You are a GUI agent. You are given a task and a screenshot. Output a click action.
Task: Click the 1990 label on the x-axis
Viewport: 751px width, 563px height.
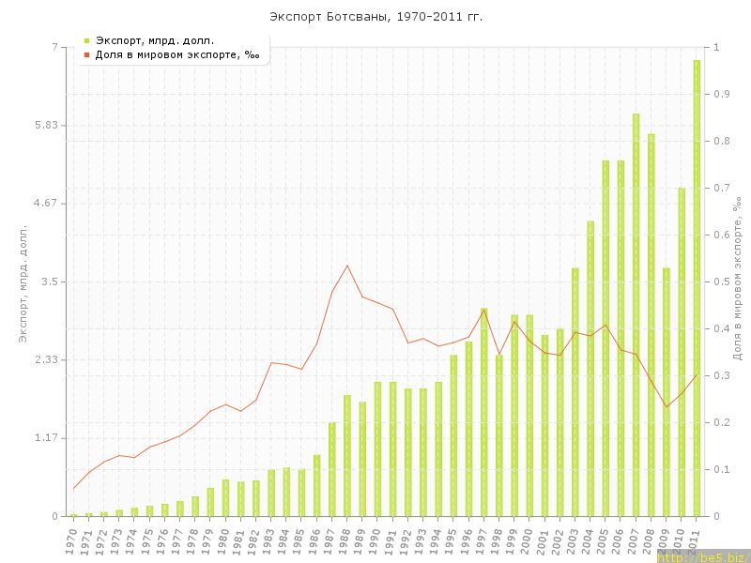tap(375, 541)
